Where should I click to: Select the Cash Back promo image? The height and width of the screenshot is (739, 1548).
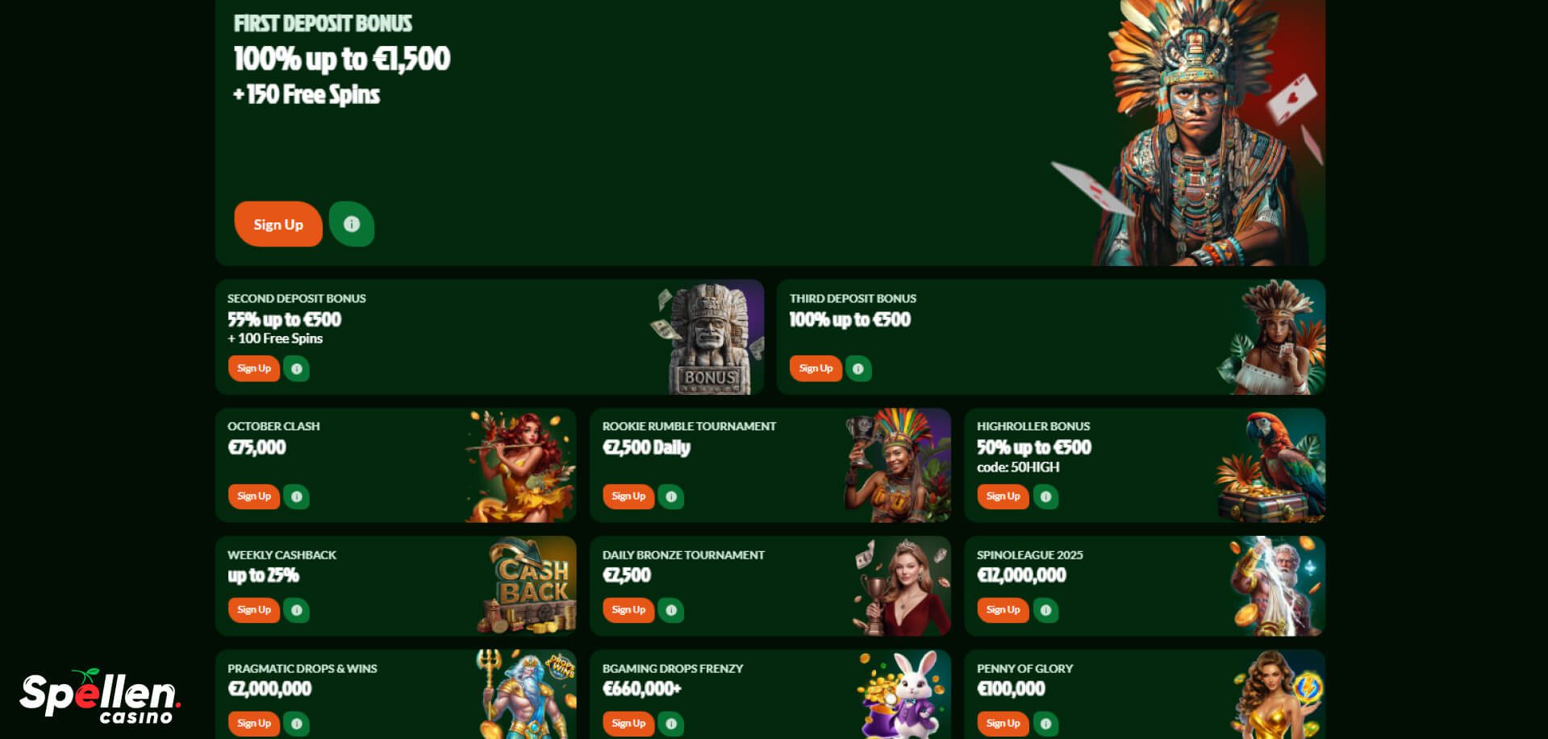click(528, 586)
